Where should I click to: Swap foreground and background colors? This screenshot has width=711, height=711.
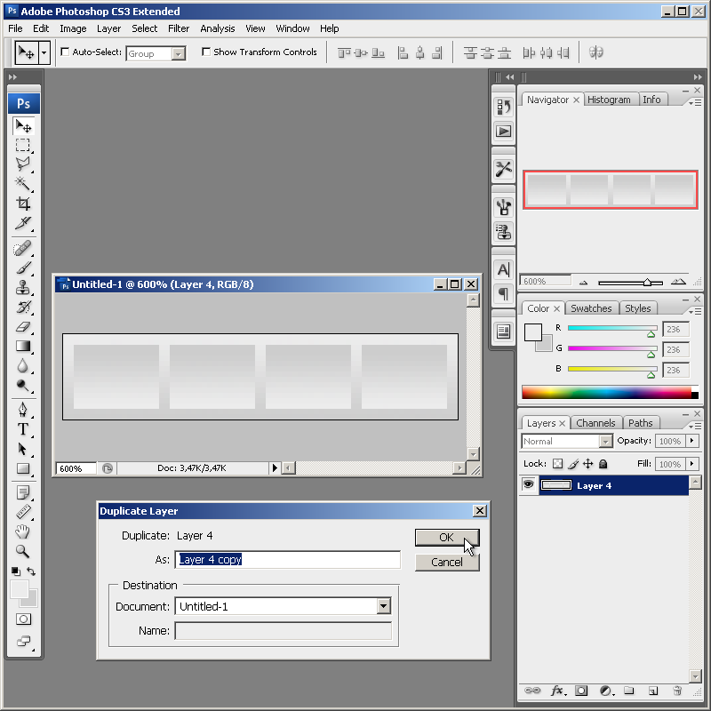[x=30, y=571]
